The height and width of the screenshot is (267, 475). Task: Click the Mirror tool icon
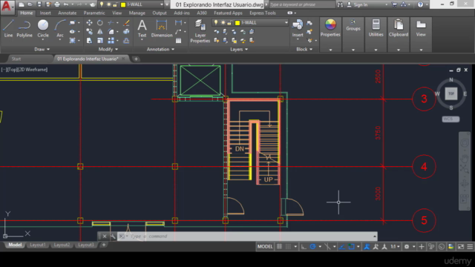pos(99,31)
